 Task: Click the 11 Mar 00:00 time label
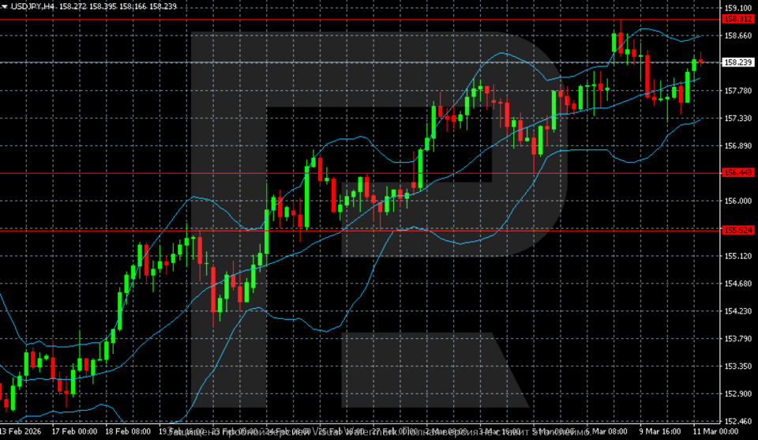pos(713,433)
